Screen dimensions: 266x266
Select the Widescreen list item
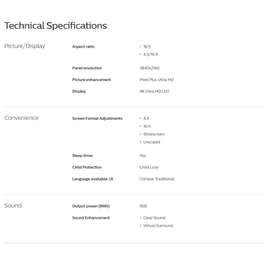point(154,134)
